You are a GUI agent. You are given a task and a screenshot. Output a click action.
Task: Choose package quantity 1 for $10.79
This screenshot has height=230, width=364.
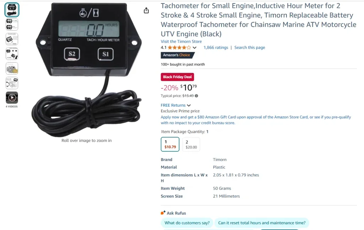click(170, 144)
